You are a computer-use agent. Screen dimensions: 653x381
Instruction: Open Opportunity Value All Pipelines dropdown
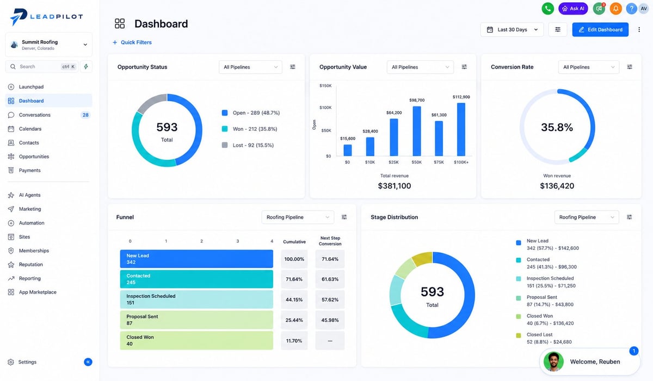point(420,67)
